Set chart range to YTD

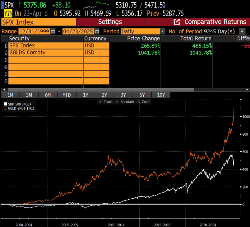(66, 95)
